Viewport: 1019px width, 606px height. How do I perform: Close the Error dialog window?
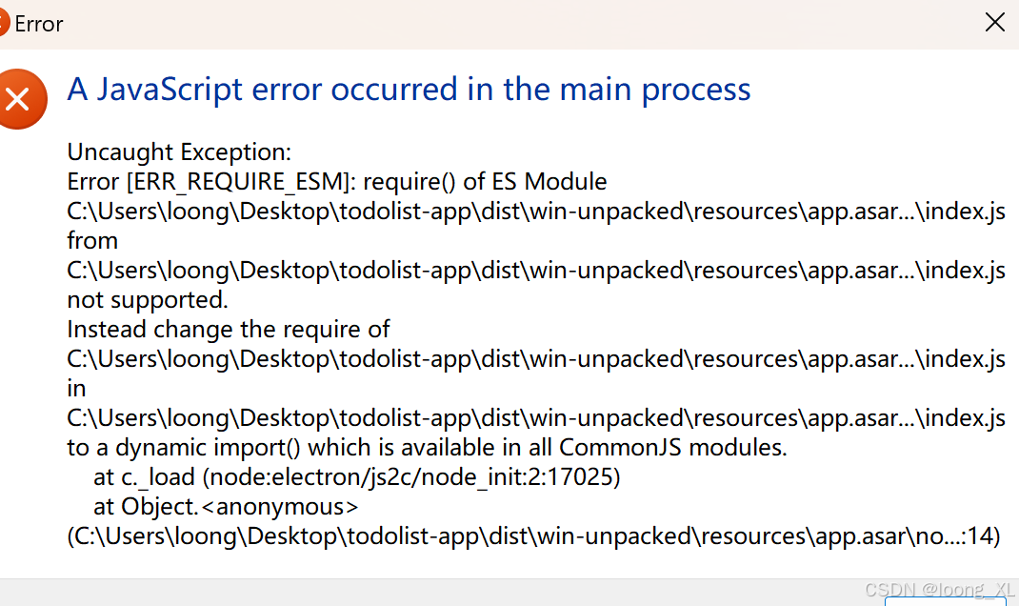click(994, 23)
